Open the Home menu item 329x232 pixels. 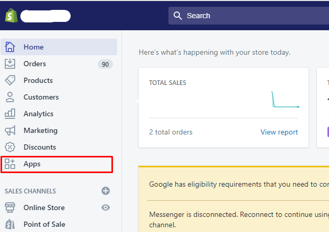[59, 47]
